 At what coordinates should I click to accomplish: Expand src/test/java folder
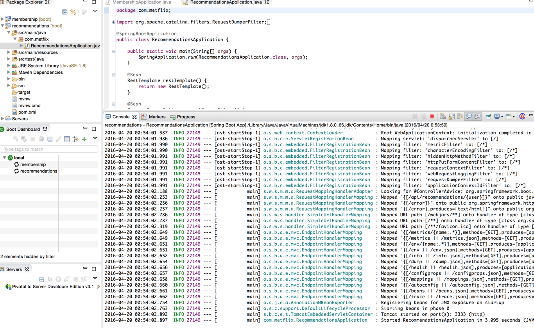coord(9,59)
